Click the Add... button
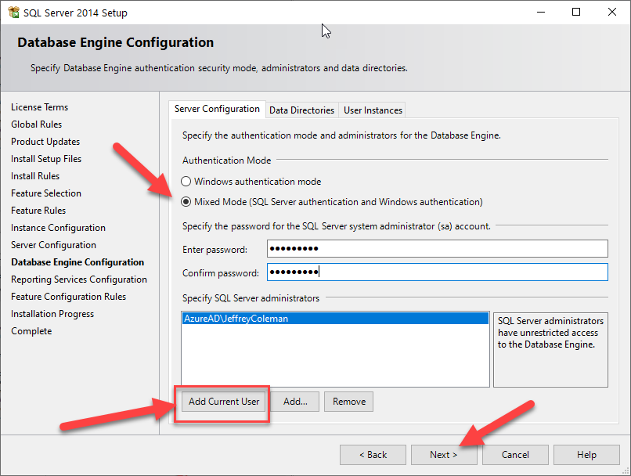This screenshot has height=476, width=631. point(295,402)
